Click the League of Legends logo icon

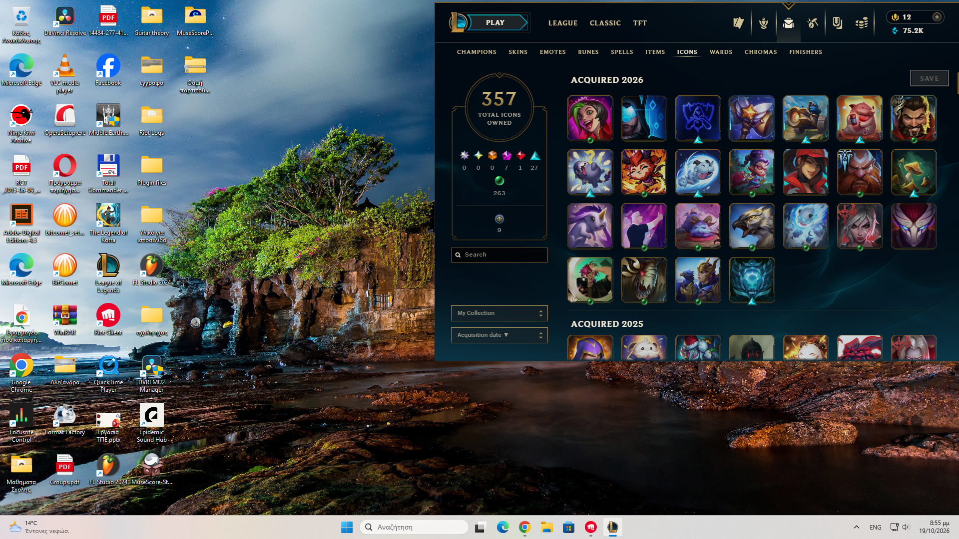(x=459, y=22)
